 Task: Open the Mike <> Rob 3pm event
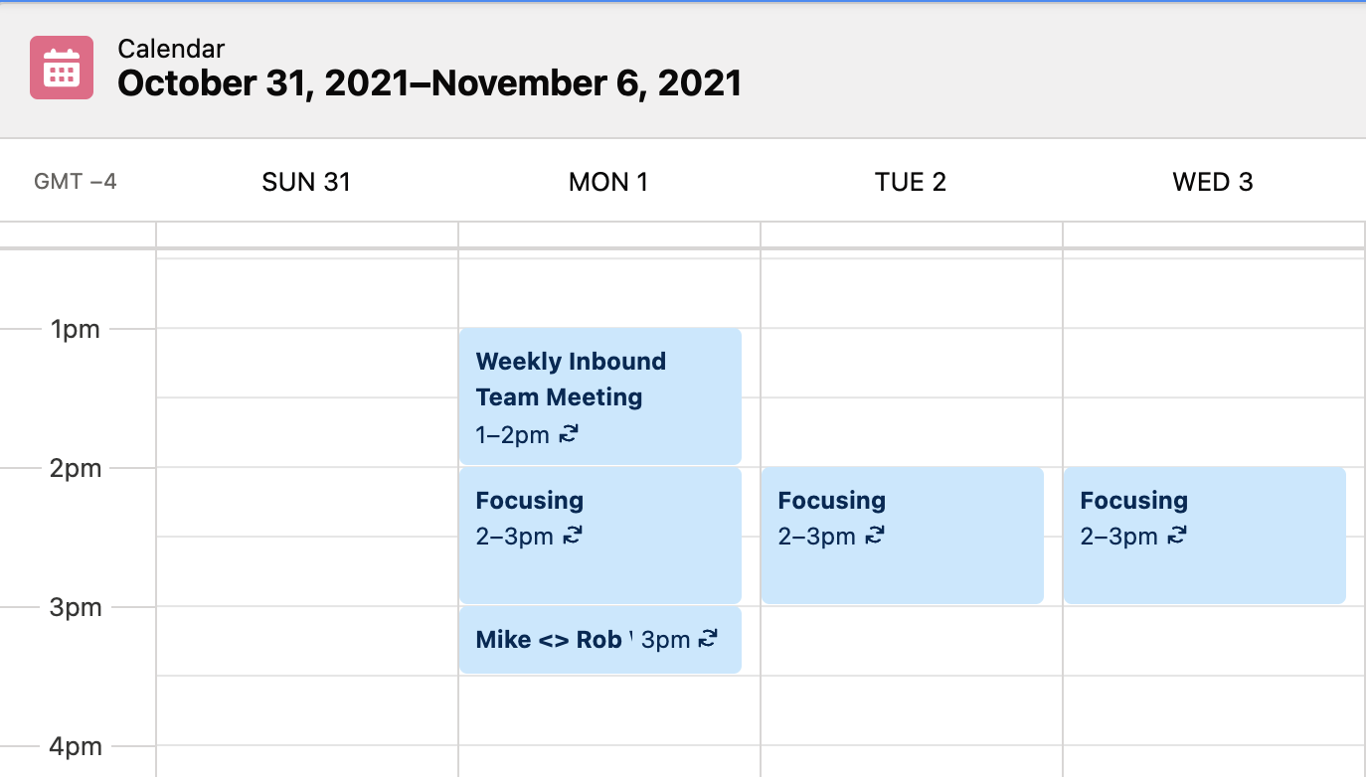click(x=600, y=640)
